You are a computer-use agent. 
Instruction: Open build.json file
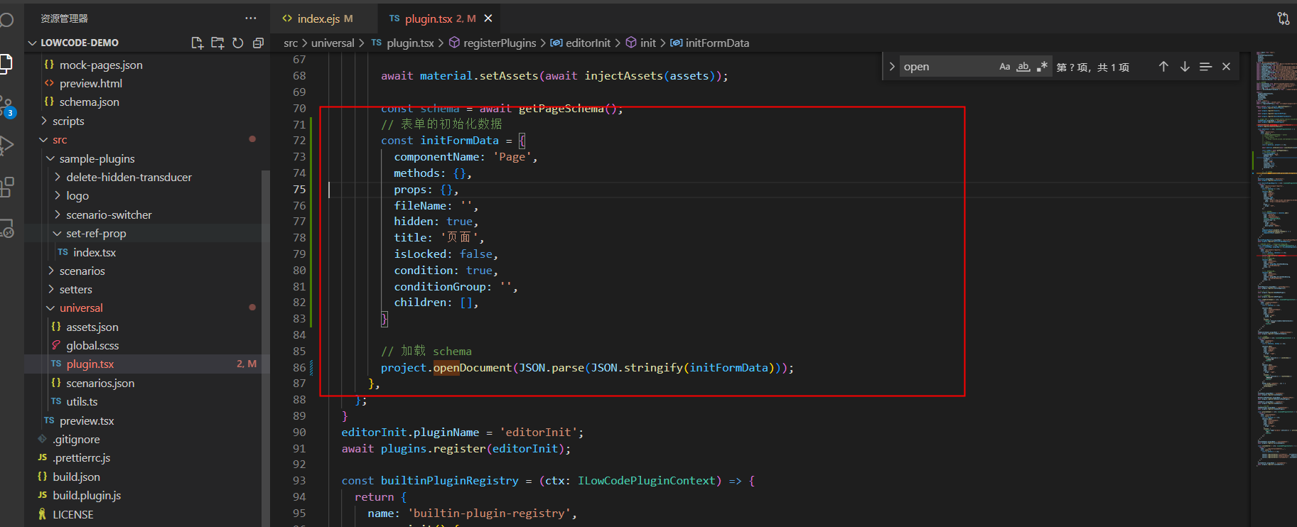(x=76, y=477)
